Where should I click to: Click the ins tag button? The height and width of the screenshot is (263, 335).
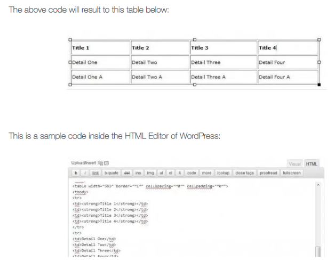point(139,173)
